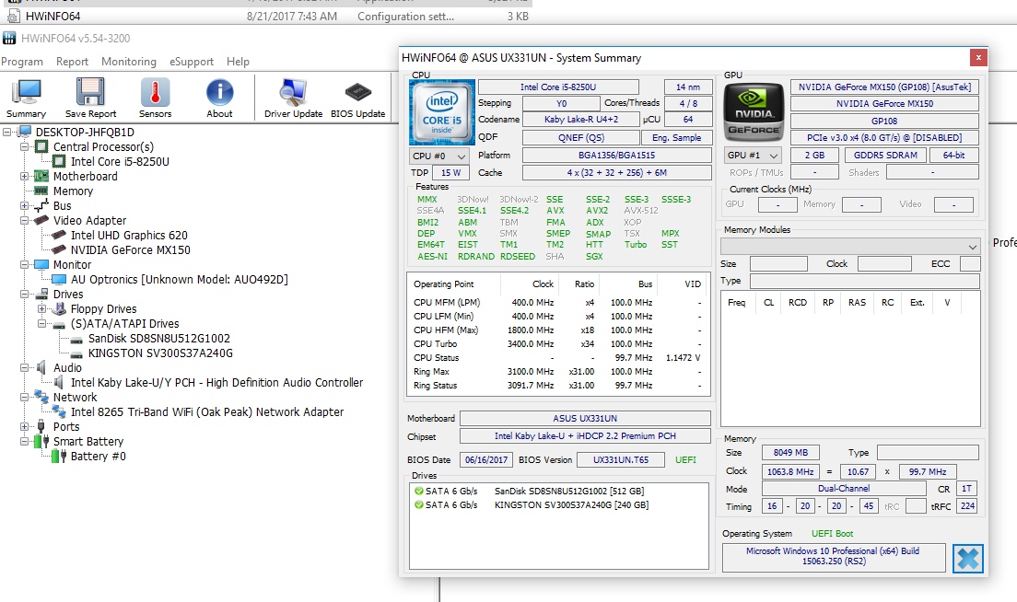Open the CPU #0 selector dropdown
Screen dimensions: 1017x602
(x=439, y=156)
